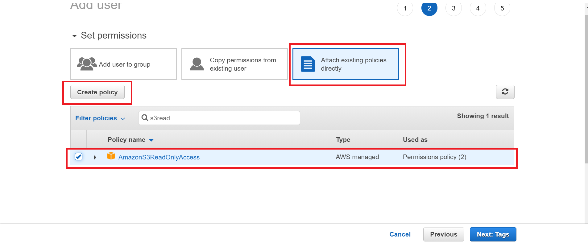
Task: Go to Next: Tags step
Action: tap(493, 234)
